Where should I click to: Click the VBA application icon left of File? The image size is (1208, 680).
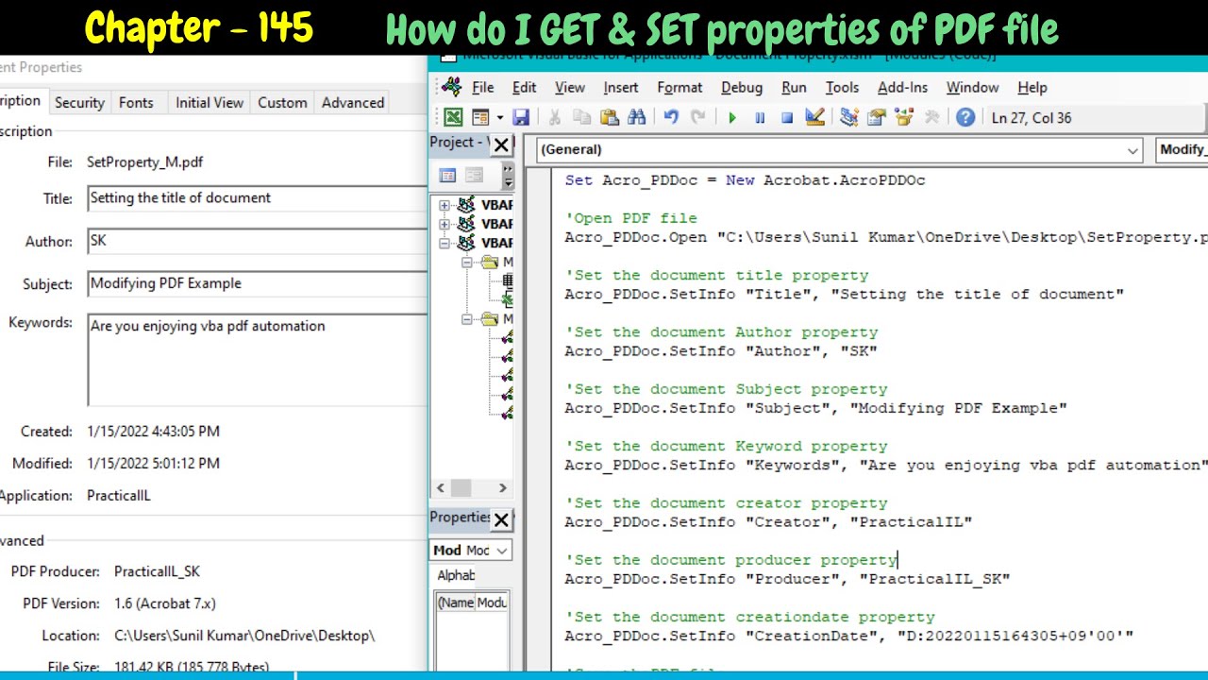(x=451, y=87)
